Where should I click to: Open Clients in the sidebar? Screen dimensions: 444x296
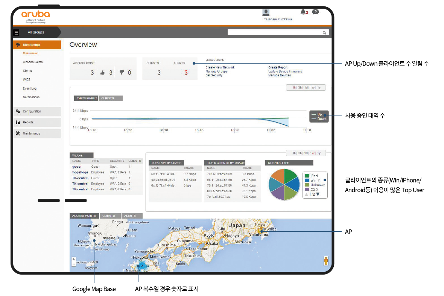(27, 71)
